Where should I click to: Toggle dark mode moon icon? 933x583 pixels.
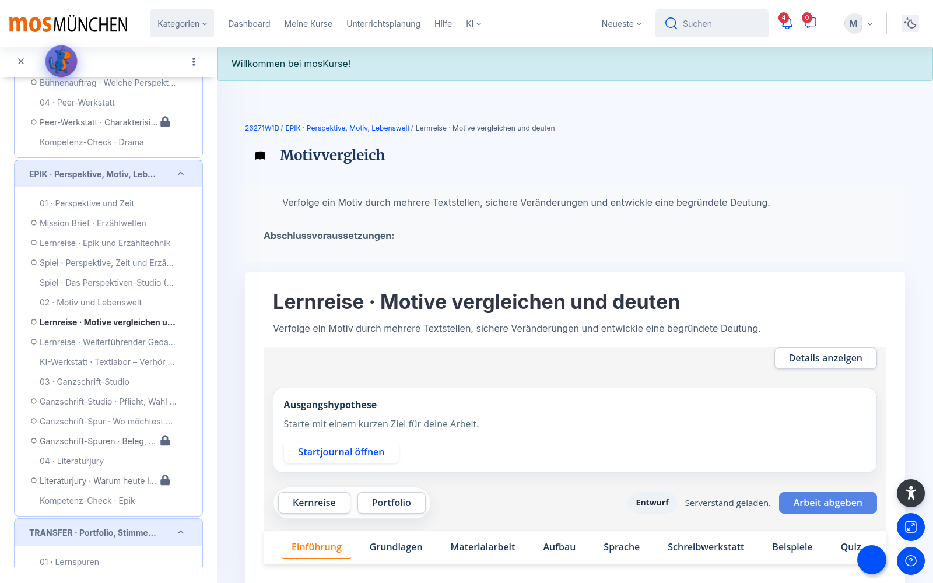coord(910,23)
